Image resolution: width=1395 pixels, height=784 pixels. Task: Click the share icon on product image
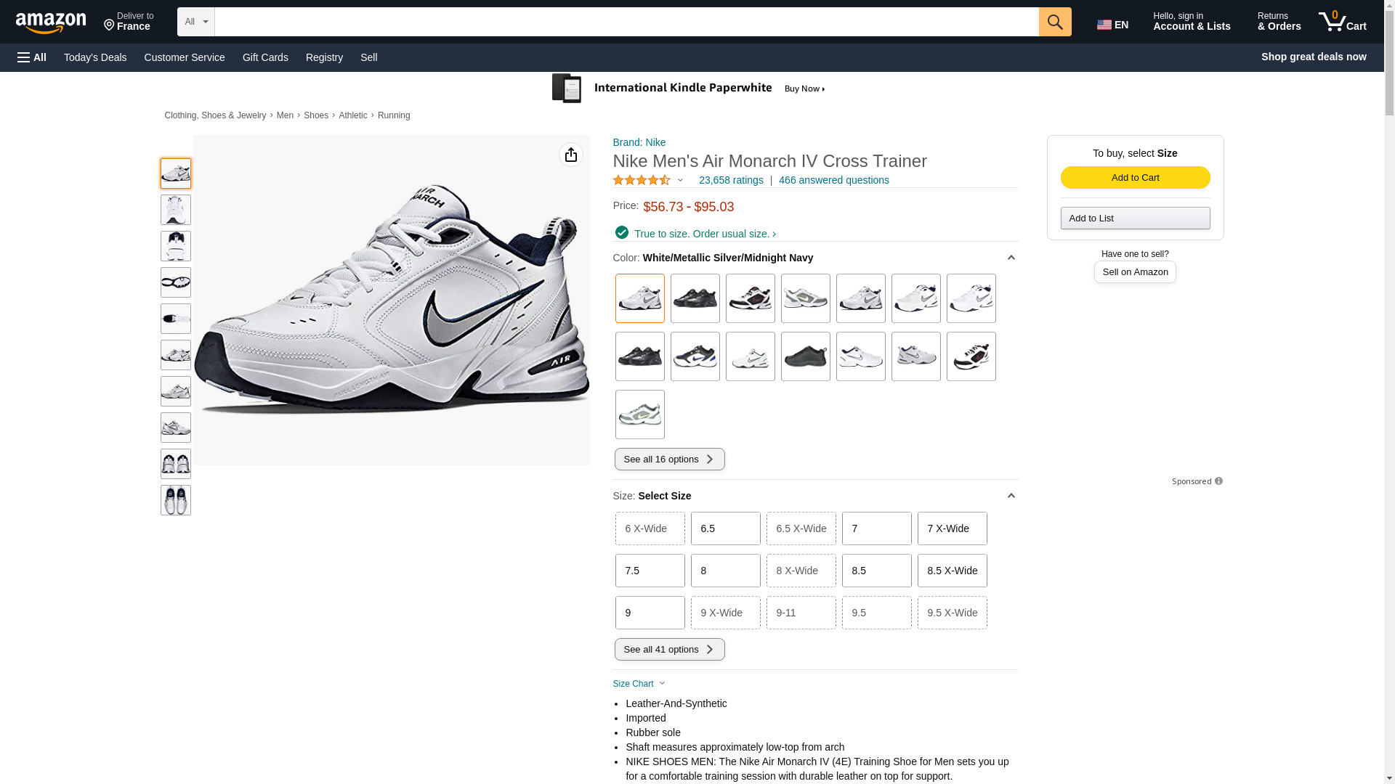click(x=570, y=155)
